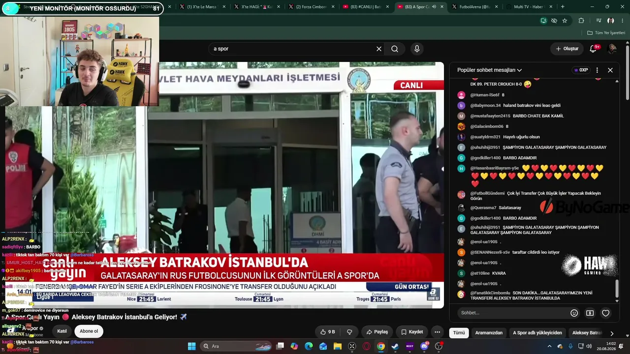The width and height of the screenshot is (630, 354).
Task: Open YouTube notifications bell
Action: click(594, 49)
